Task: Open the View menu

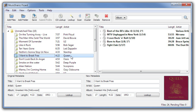Action: (22, 10)
